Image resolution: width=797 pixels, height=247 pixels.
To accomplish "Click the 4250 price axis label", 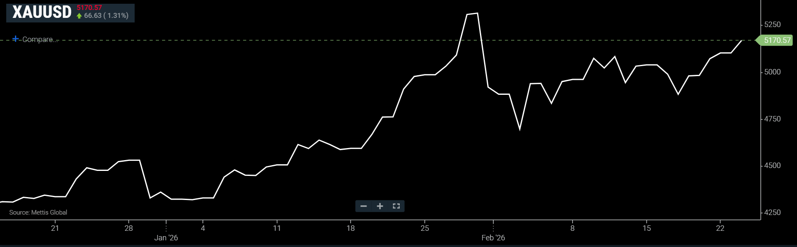I will tap(772, 212).
